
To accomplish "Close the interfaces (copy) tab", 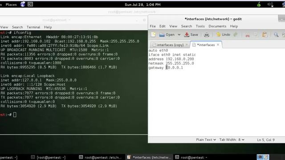I will tap(187, 44).
